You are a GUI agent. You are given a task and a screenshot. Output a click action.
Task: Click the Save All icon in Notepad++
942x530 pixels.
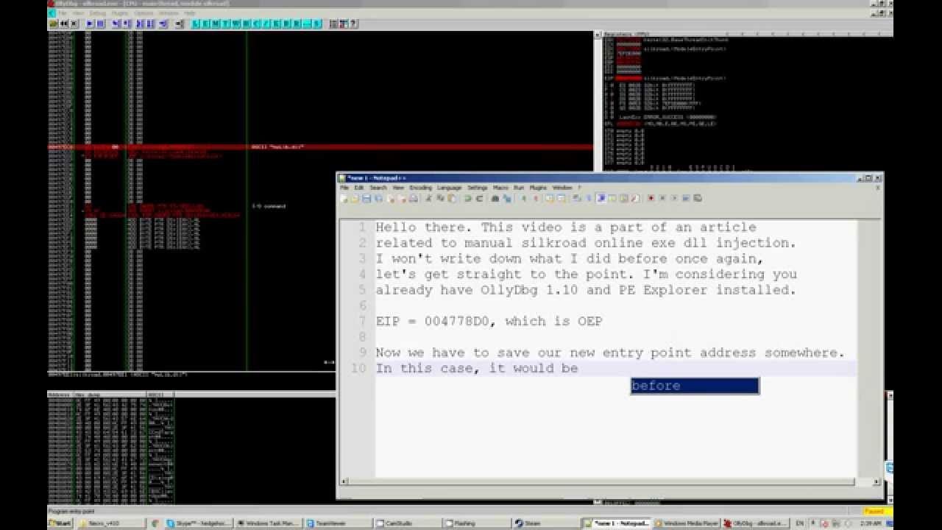pos(378,199)
